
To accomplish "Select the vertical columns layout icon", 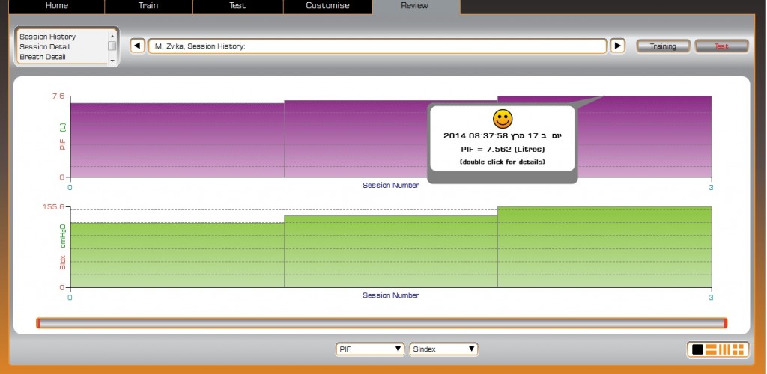I will click(x=724, y=349).
